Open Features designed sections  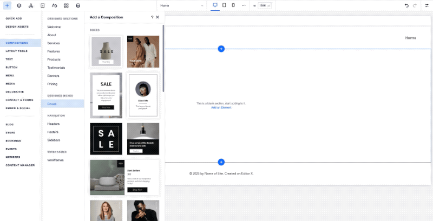54,51
